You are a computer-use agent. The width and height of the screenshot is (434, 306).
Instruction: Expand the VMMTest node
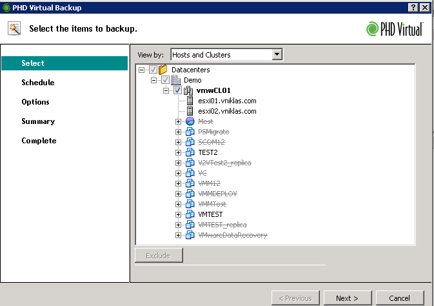point(178,204)
